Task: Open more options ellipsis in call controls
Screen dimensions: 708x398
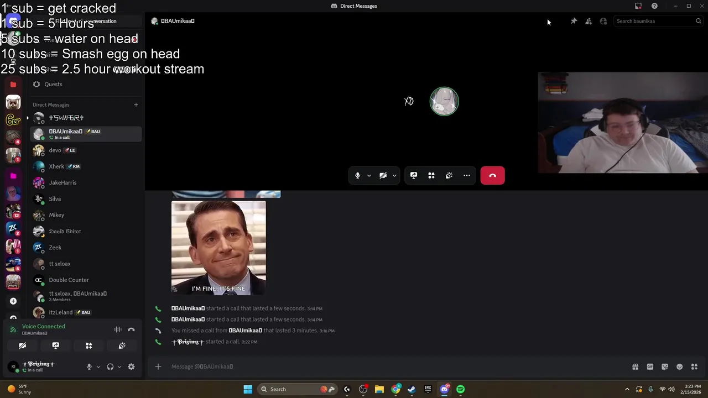Action: [x=467, y=175]
